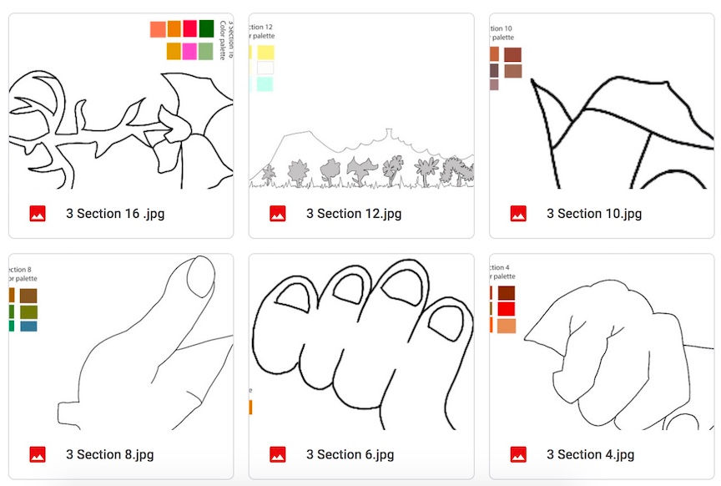Click the "3 Section 6.jpg" file name

coord(350,454)
